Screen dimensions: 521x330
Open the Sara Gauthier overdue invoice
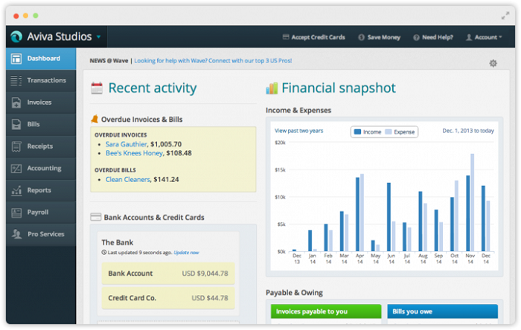click(126, 144)
